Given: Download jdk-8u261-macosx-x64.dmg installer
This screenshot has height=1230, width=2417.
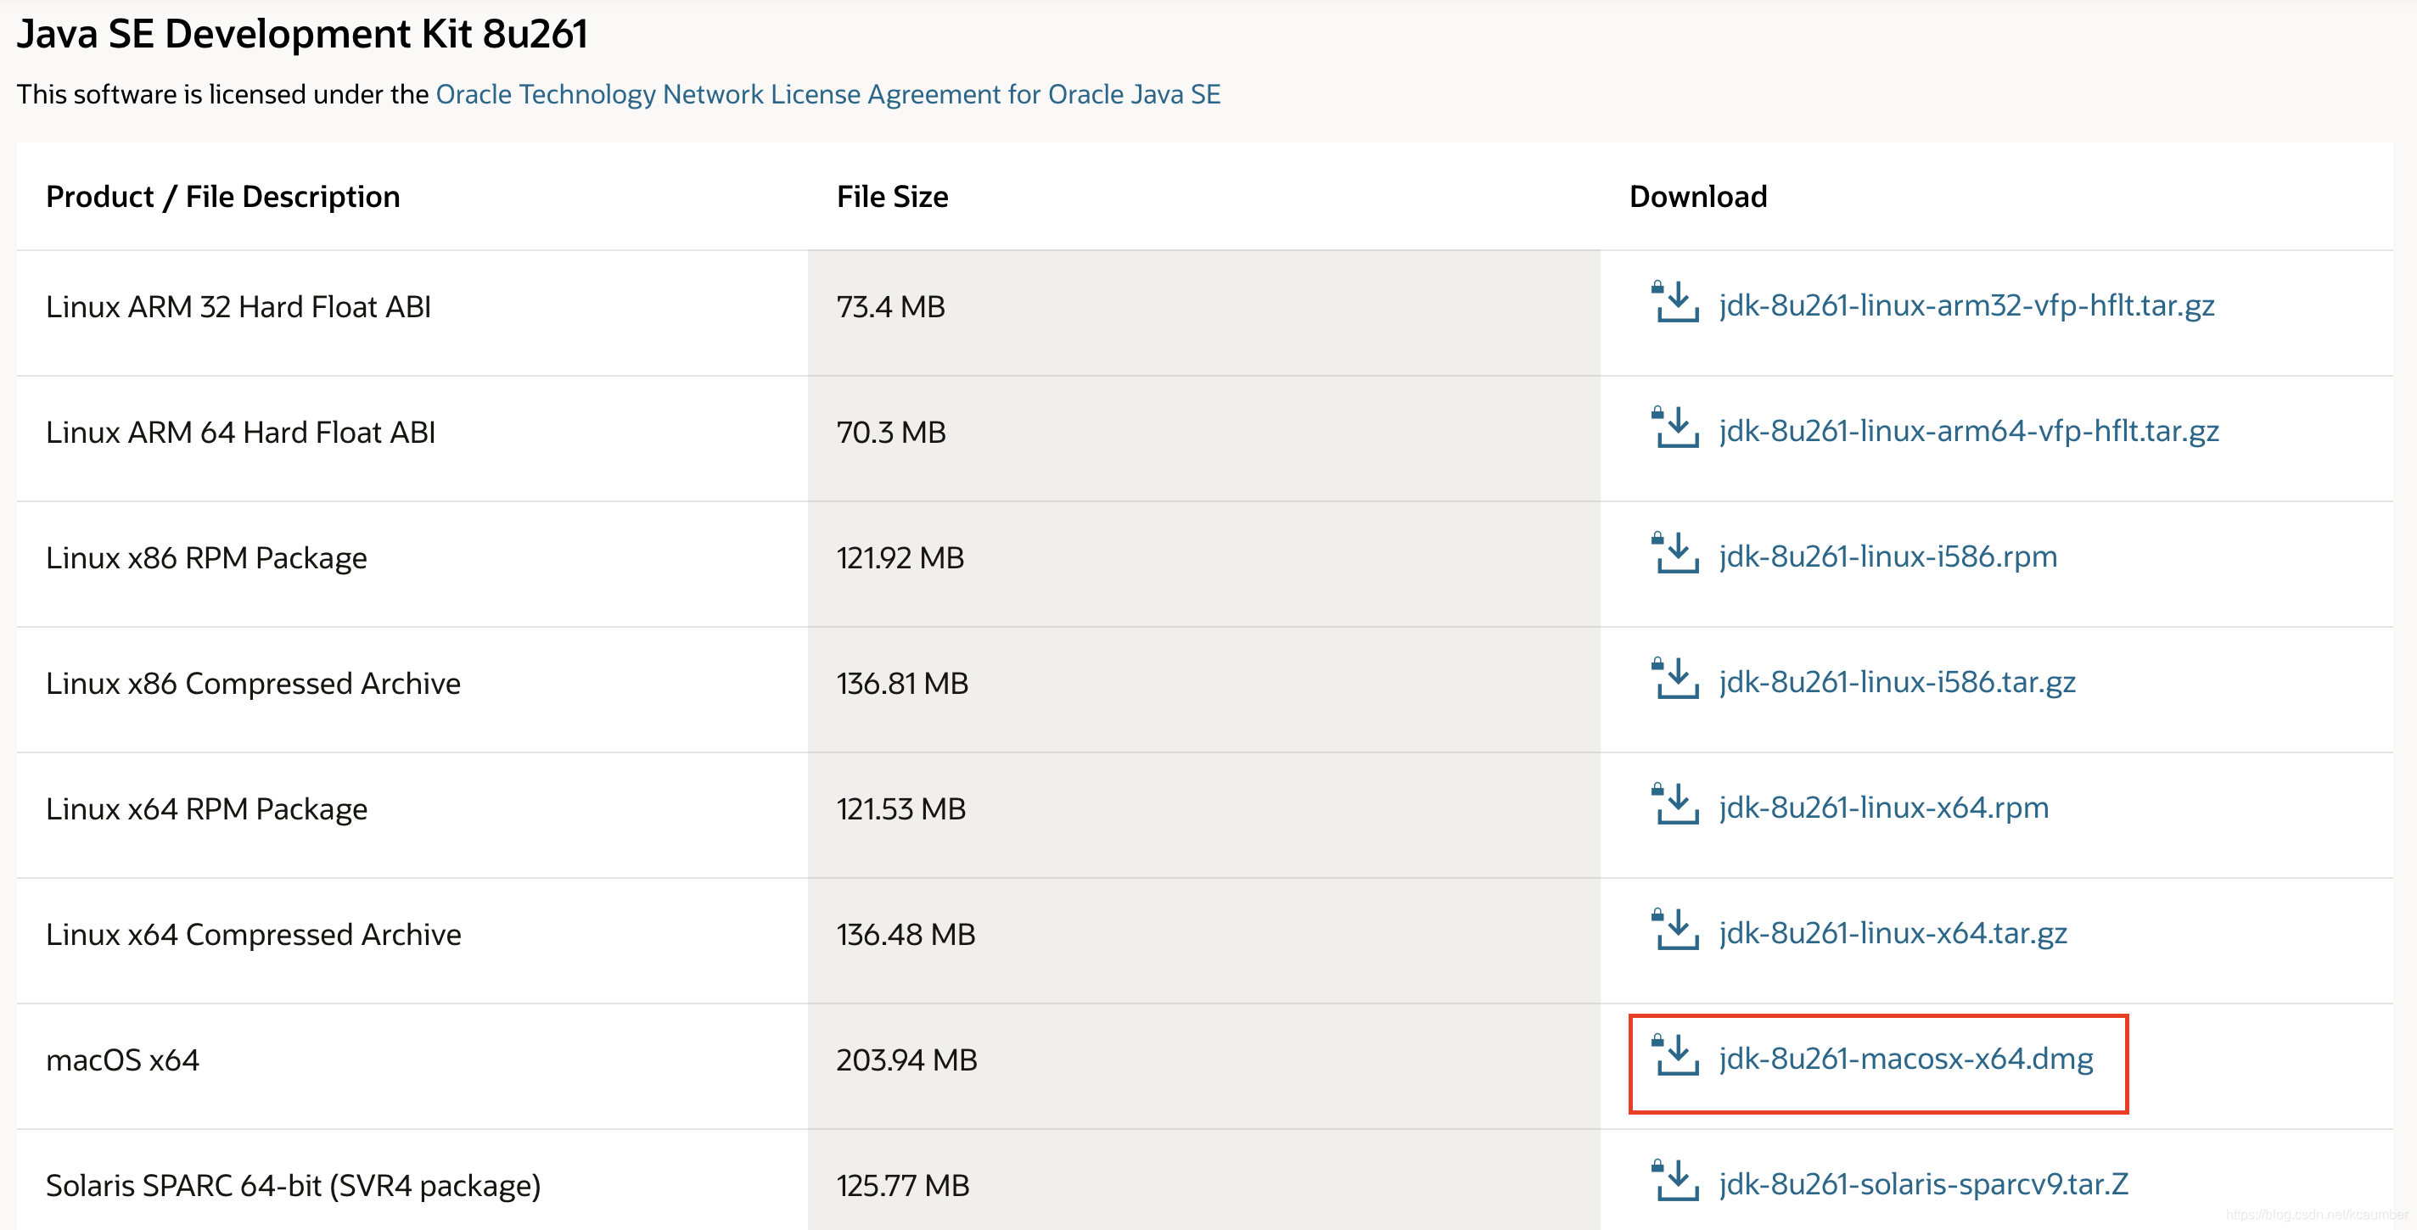Looking at the screenshot, I should [1905, 1059].
